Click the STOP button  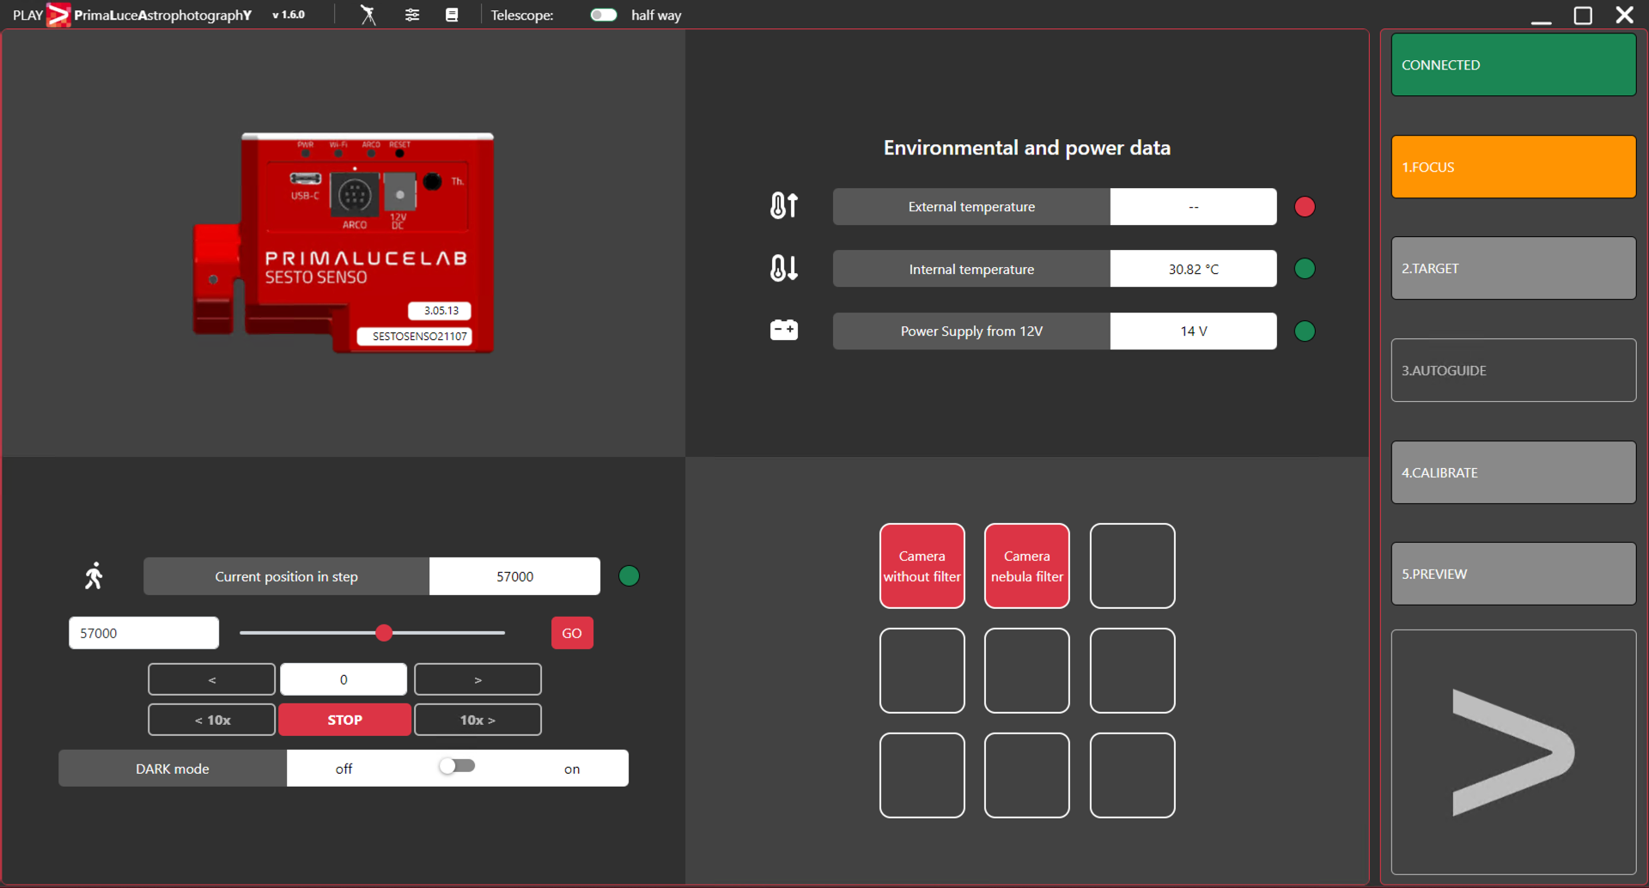point(344,720)
